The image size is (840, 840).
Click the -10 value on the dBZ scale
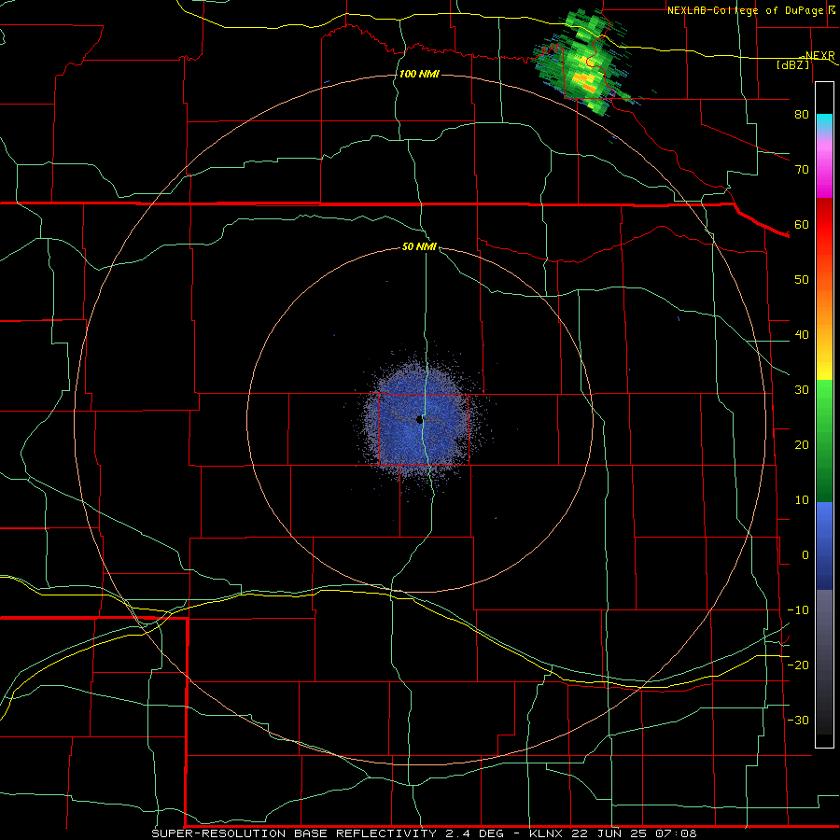[x=798, y=610]
